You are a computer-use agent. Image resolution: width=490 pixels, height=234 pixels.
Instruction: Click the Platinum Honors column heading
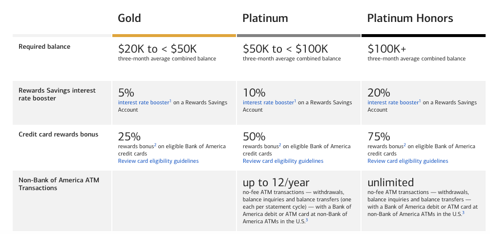pos(410,19)
